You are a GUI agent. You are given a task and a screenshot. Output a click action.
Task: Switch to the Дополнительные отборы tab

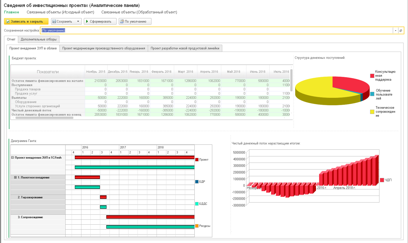click(39, 39)
